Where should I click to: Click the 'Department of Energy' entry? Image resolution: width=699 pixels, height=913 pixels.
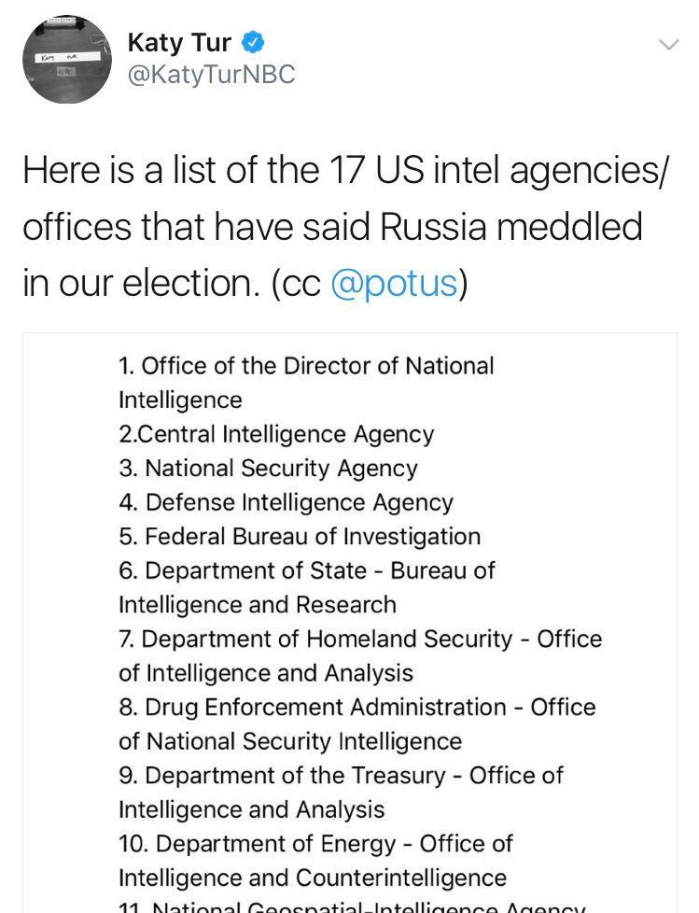316,843
